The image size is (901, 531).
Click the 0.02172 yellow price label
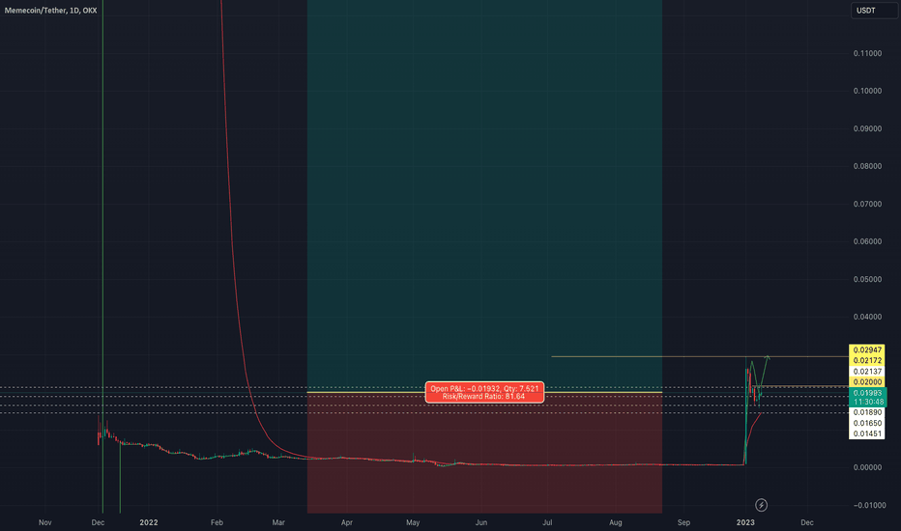(866, 360)
